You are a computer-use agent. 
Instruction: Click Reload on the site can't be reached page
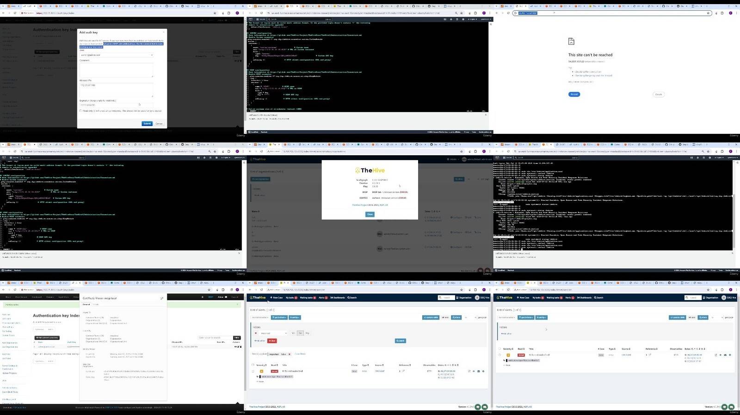(x=574, y=94)
